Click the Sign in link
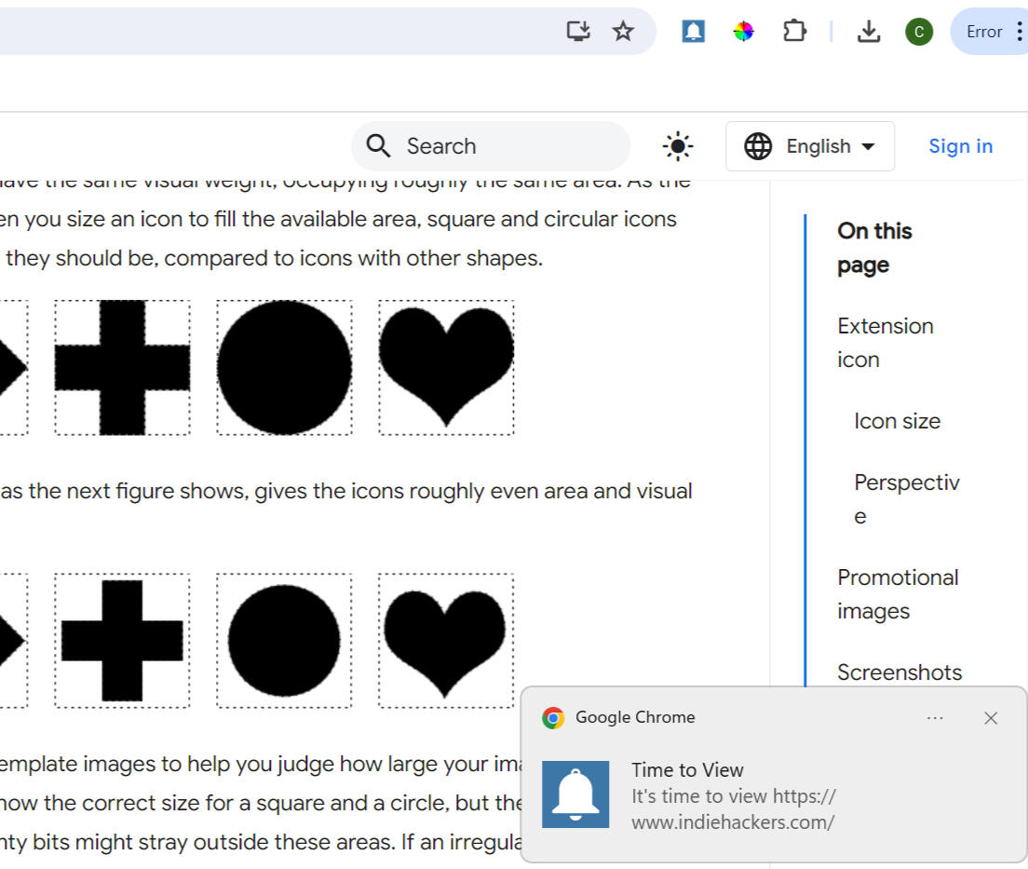This screenshot has width=1028, height=869. [x=960, y=146]
